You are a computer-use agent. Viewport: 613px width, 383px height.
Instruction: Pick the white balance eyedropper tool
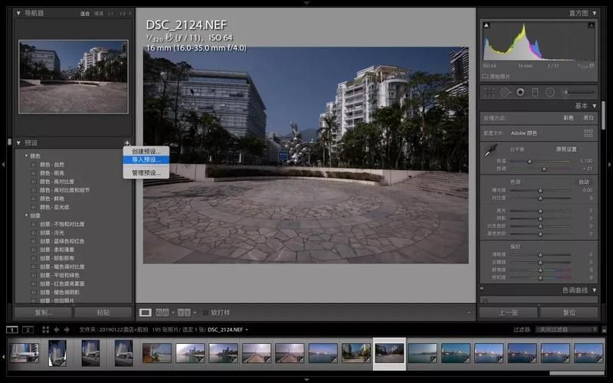[x=490, y=150]
